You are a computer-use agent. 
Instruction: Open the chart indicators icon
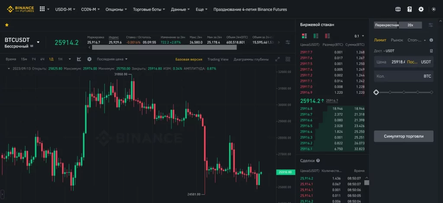point(79,59)
